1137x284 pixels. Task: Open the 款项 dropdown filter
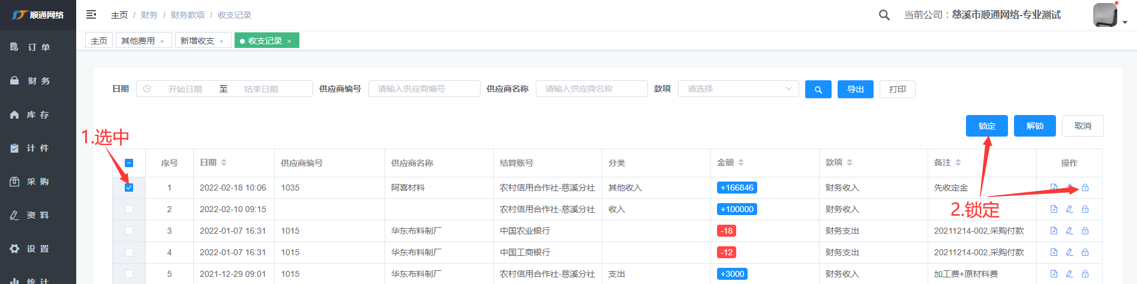point(738,89)
